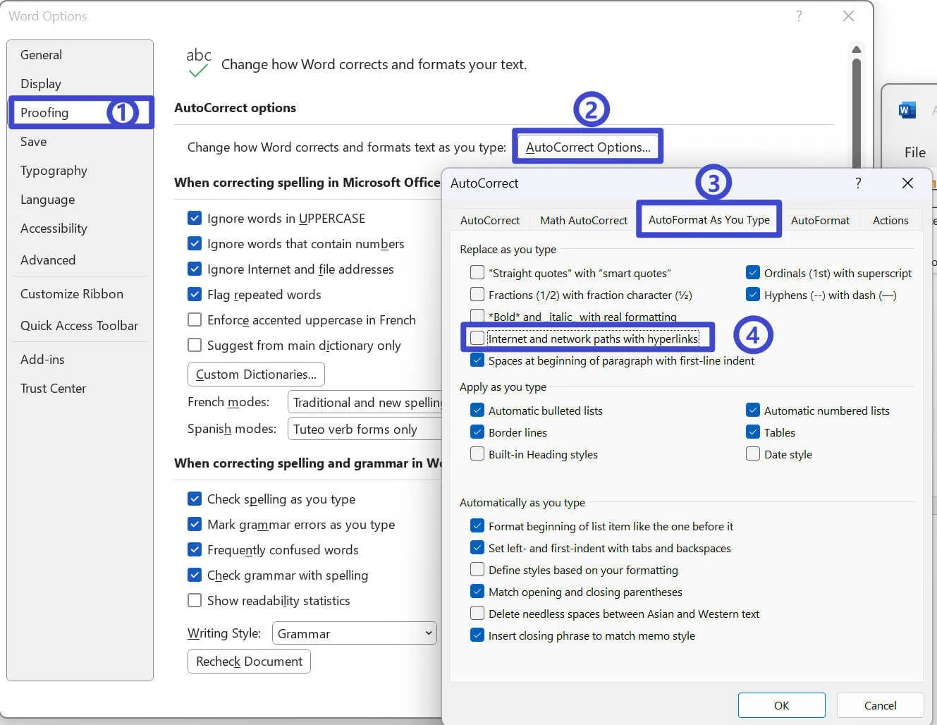
Task: Toggle Automatic numbered lists
Action: click(x=753, y=410)
